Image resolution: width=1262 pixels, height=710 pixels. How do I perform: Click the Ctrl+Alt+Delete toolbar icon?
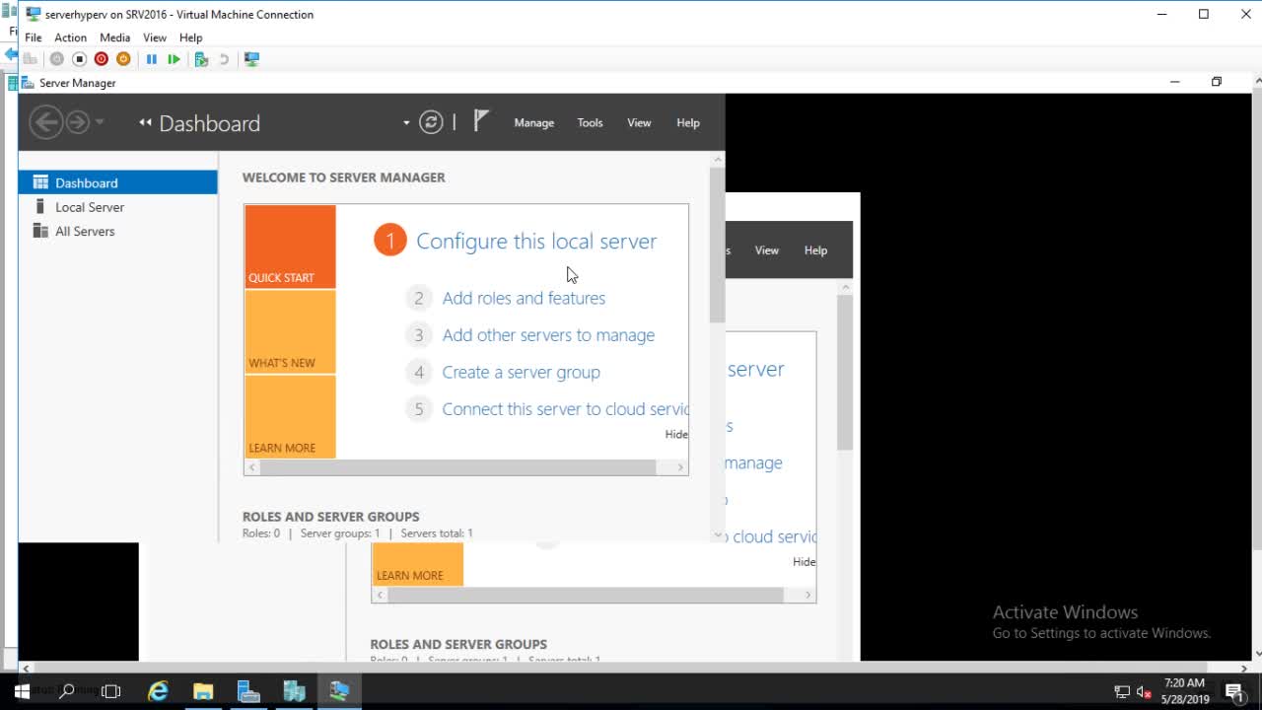coord(32,59)
